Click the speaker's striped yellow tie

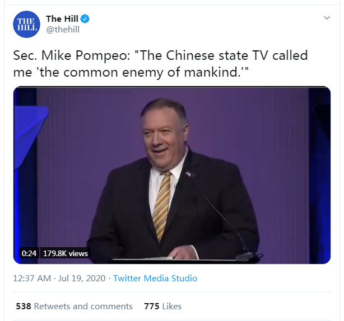coord(162,204)
